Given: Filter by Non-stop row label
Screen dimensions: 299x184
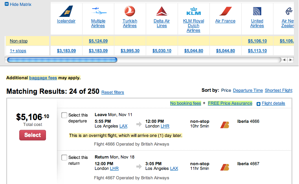Looking at the screenshot, I should point(18,41).
